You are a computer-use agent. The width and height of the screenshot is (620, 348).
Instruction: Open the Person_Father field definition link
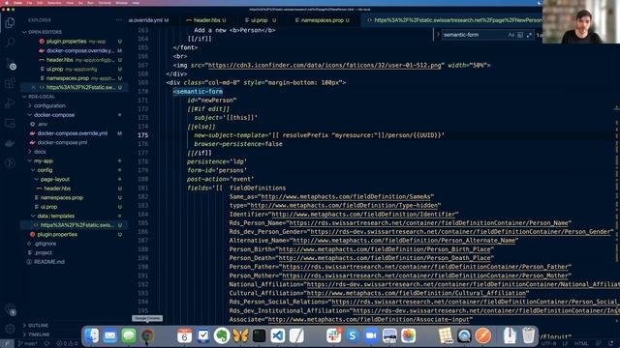pos(424,267)
